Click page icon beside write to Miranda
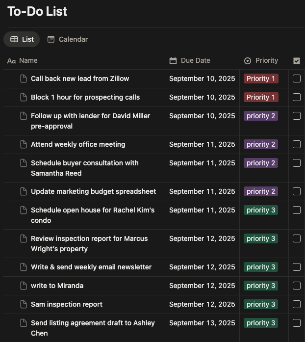 click(23, 286)
